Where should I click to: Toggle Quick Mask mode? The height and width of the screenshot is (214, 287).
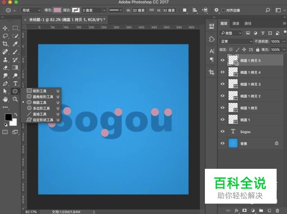[x=5, y=132]
